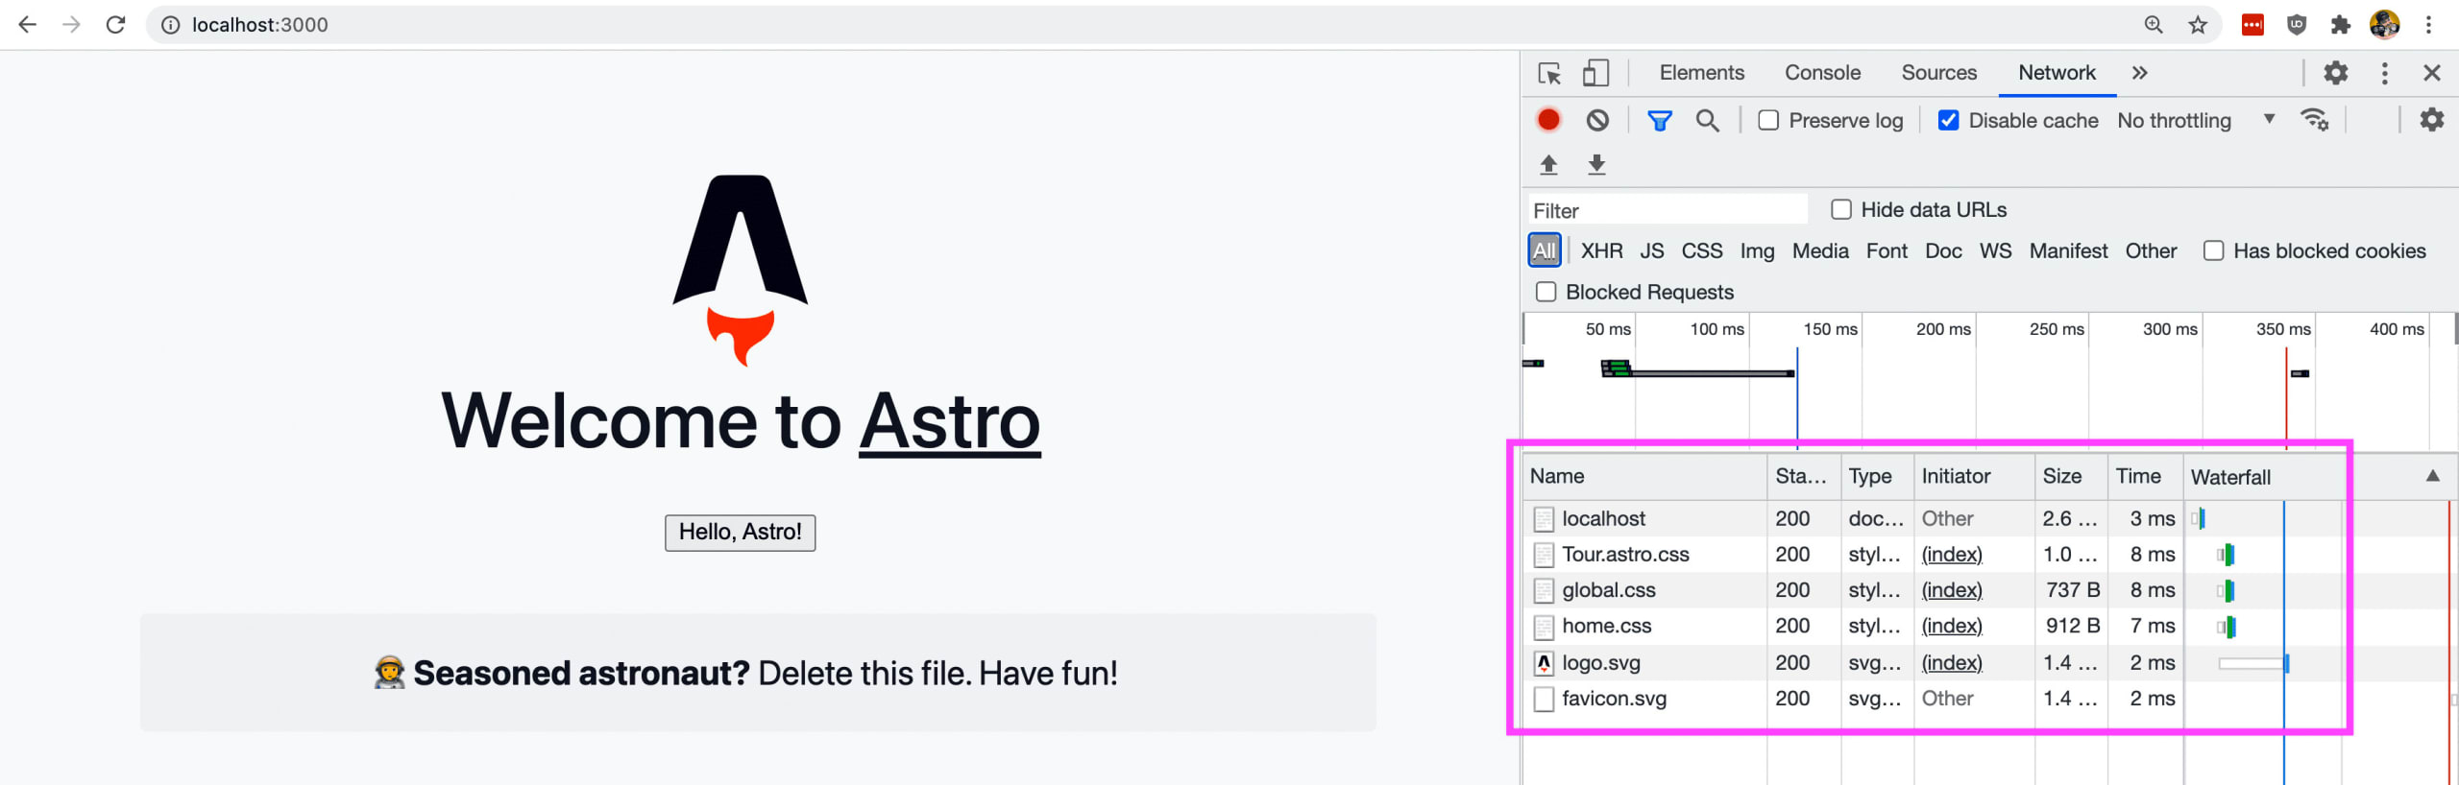Click the browser forward arrow

71,25
